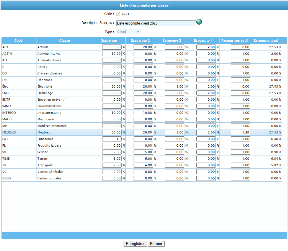This screenshot has height=251, width=288.
Task: Edit Facteur correctif for Cartes row
Action: click(x=241, y=67)
